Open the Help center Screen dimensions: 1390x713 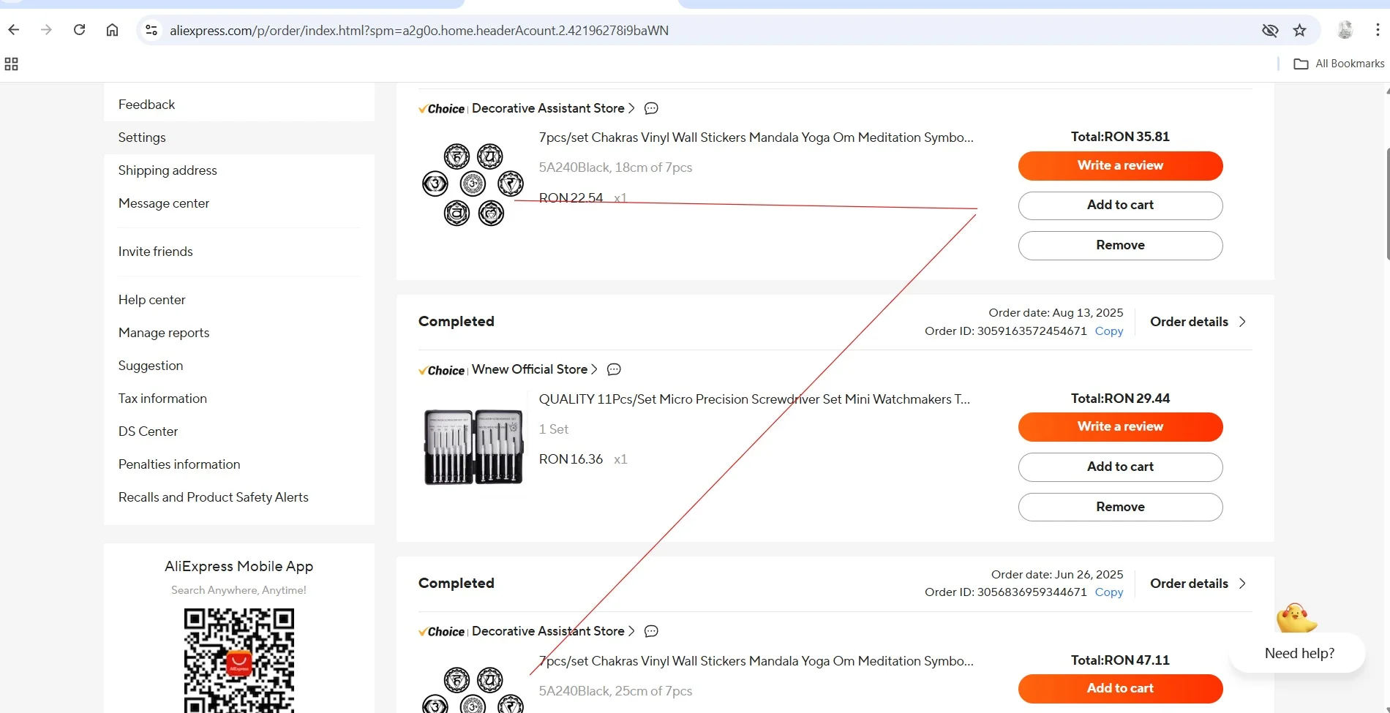tap(151, 300)
